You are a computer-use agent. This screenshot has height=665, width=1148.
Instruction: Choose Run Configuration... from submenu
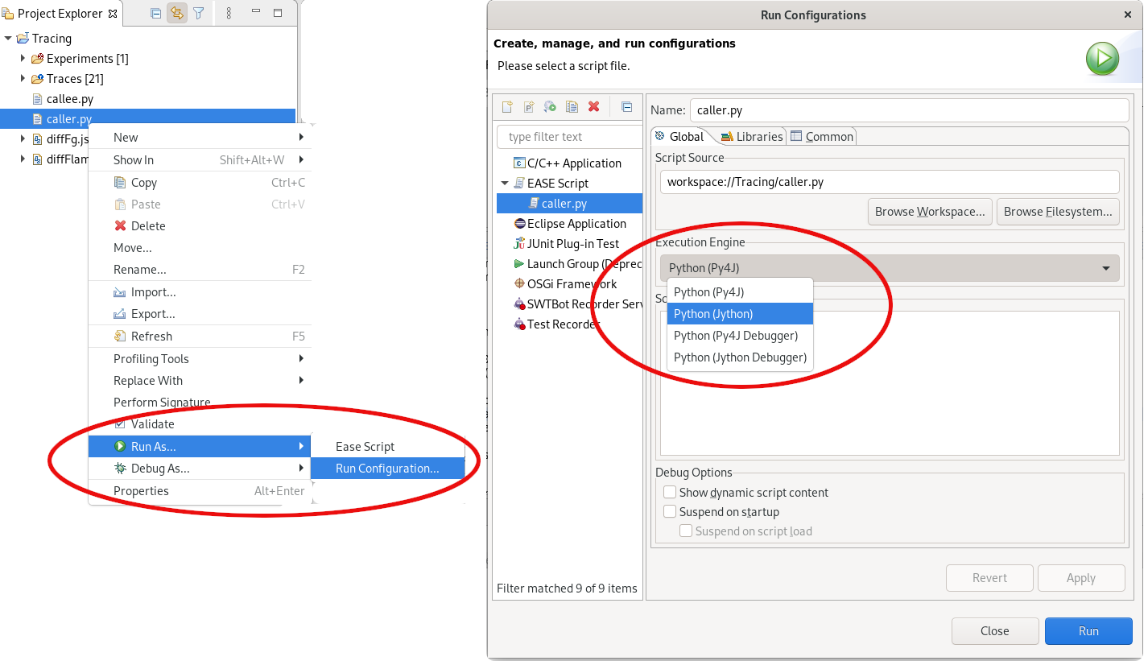point(387,469)
